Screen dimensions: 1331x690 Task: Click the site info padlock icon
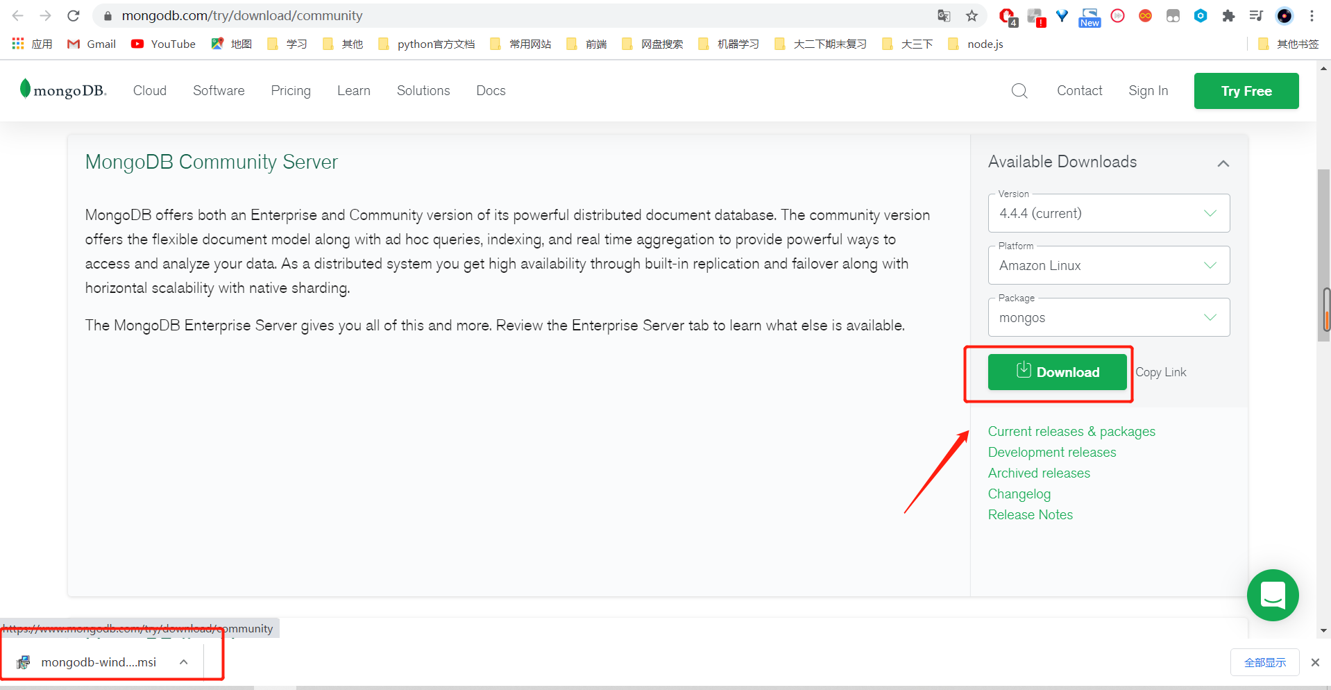[108, 15]
